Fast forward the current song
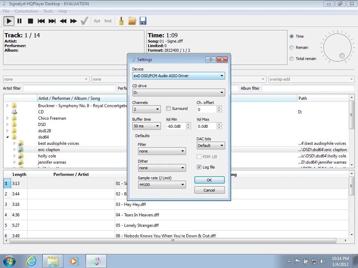 (x=73, y=21)
